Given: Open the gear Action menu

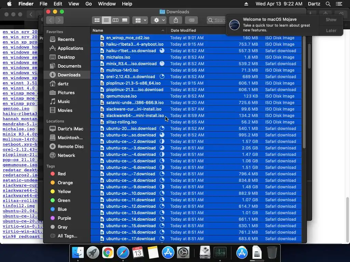Looking at the screenshot, I should (158, 20).
